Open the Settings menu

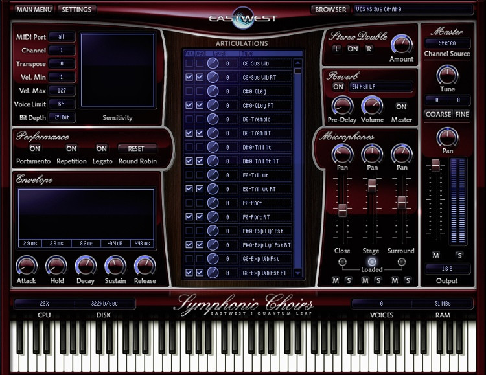coord(76,10)
